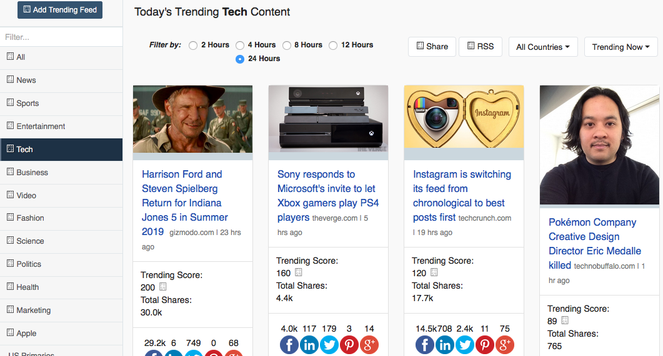This screenshot has height=356, width=663.
Task: Select the 2 Hours filter
Action: tap(193, 46)
